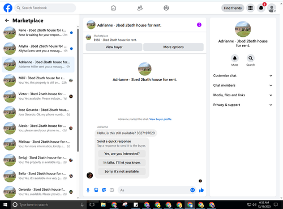Expand the Customize chat section

pos(243,75)
